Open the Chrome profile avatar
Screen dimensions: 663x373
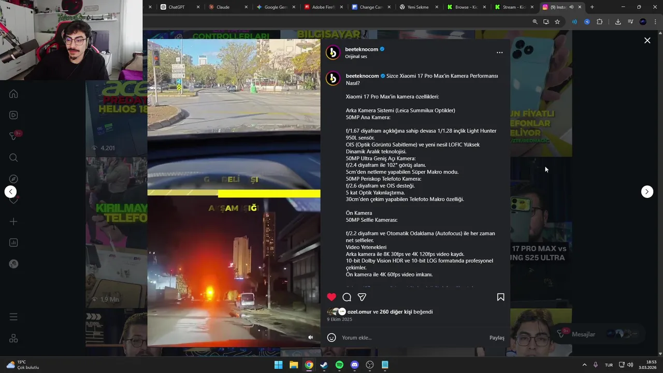643,22
